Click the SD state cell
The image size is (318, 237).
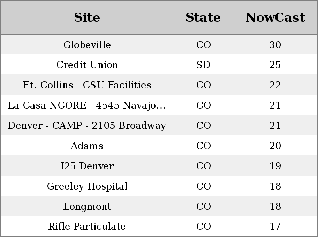(x=203, y=65)
